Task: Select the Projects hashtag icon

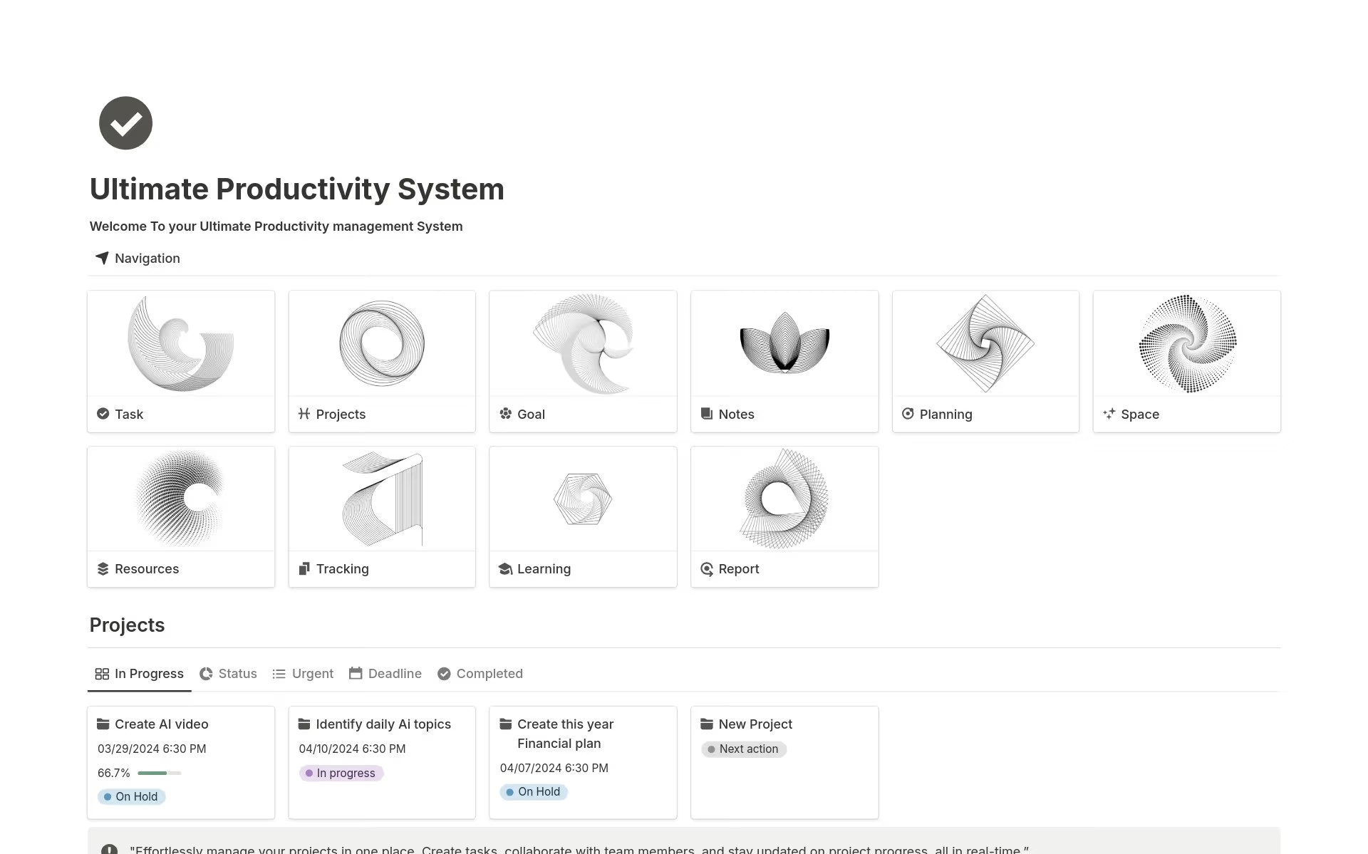Action: pos(304,414)
